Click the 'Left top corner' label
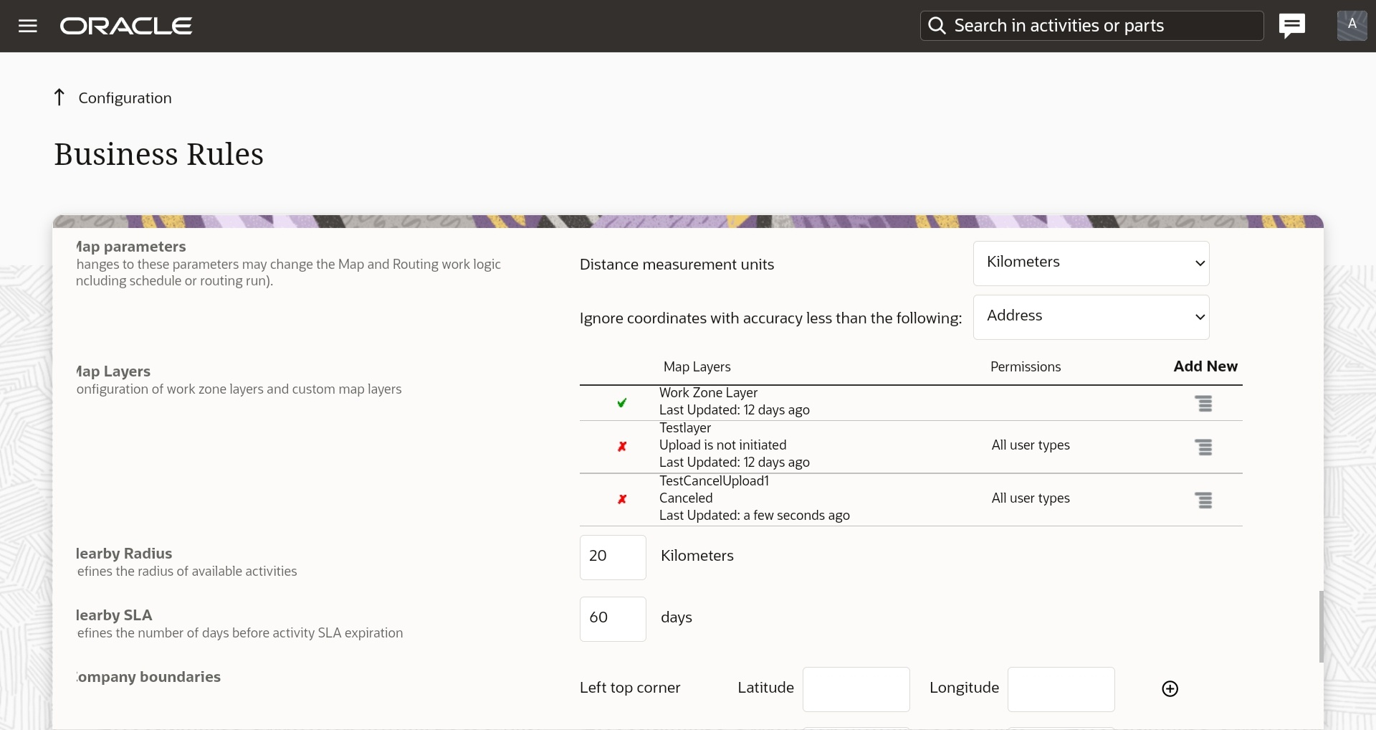The image size is (1376, 730). tap(630, 688)
